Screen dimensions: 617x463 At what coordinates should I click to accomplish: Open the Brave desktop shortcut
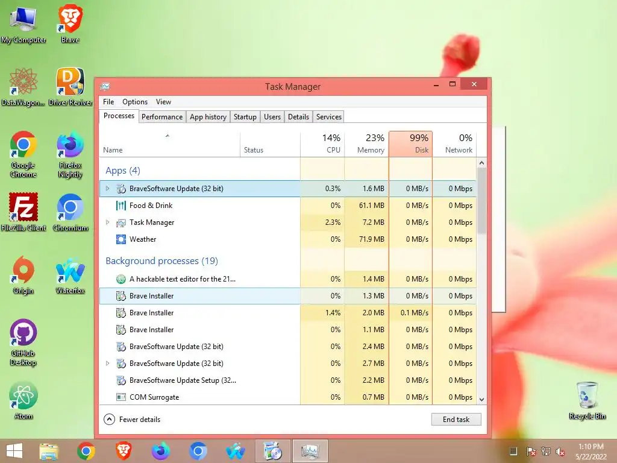coord(70,24)
